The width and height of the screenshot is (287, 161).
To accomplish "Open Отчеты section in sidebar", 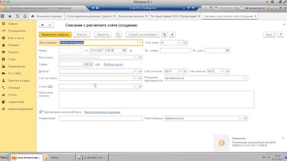I will coord(12,95).
